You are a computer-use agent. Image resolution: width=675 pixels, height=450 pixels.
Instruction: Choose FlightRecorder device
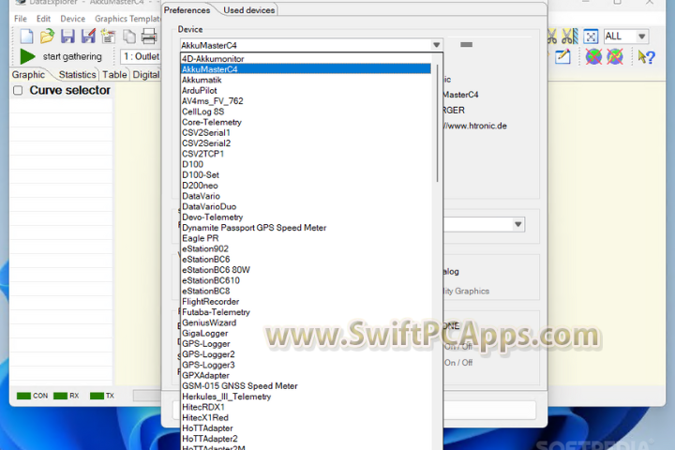click(x=306, y=302)
